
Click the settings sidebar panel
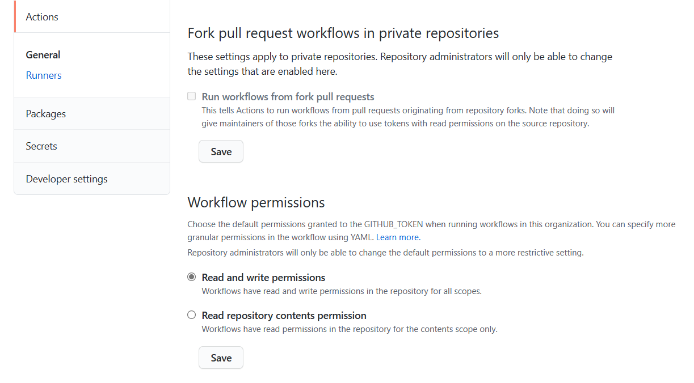tap(91, 96)
